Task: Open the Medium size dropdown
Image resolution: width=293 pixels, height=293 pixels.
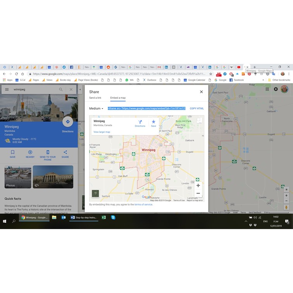Action: tap(96, 109)
